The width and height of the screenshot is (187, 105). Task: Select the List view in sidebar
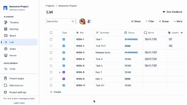[x=19, y=42]
